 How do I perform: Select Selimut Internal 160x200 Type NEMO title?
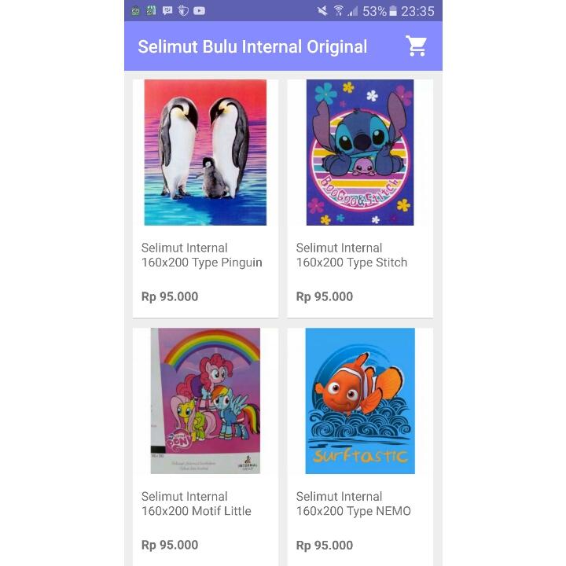(x=354, y=504)
